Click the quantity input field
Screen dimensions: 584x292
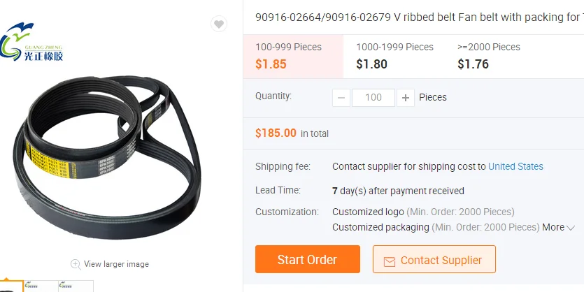pos(373,98)
